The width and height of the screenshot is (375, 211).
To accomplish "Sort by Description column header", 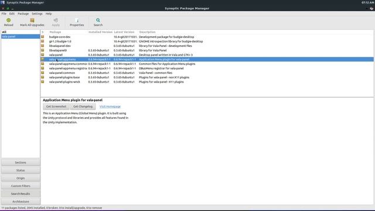I will pyautogui.click(x=147, y=32).
